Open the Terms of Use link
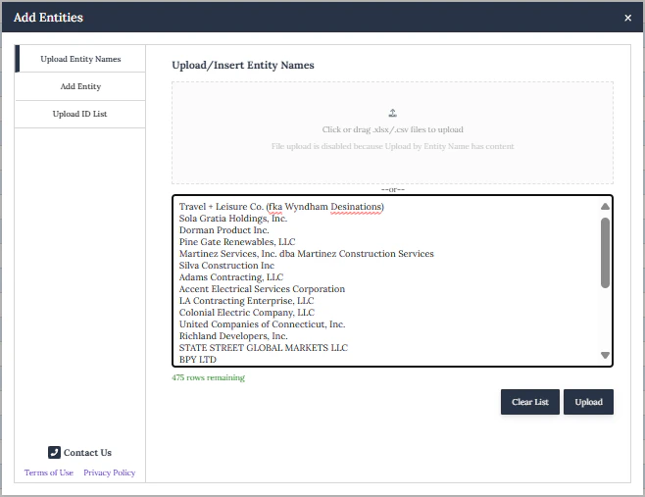The width and height of the screenshot is (645, 497). [49, 472]
